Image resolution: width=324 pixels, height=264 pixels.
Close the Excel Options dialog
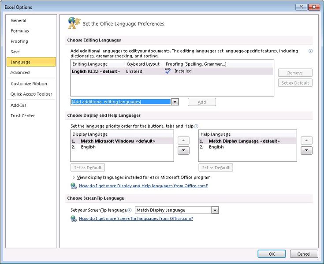[x=314, y=7]
